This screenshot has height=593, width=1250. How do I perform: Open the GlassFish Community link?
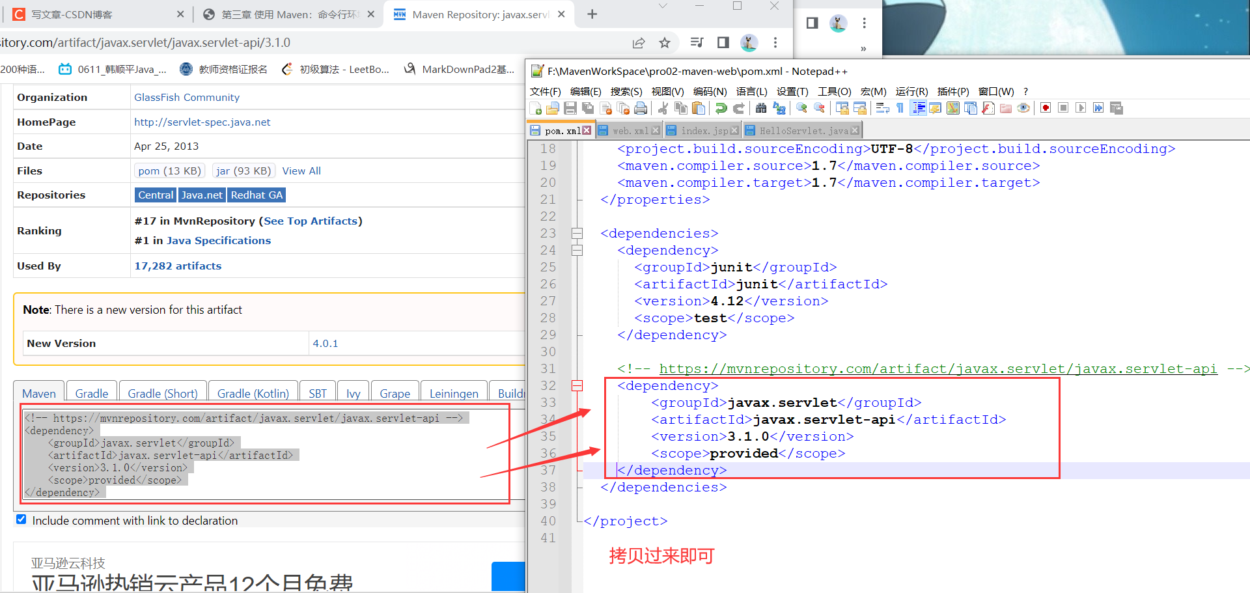[x=187, y=97]
